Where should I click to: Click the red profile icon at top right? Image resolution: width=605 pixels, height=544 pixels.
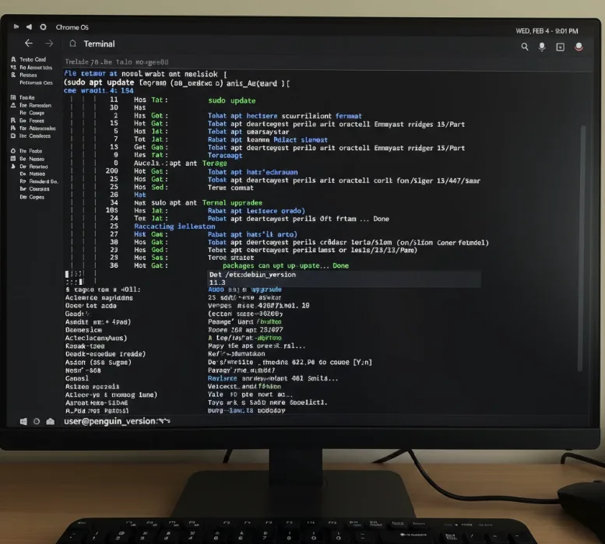579,47
